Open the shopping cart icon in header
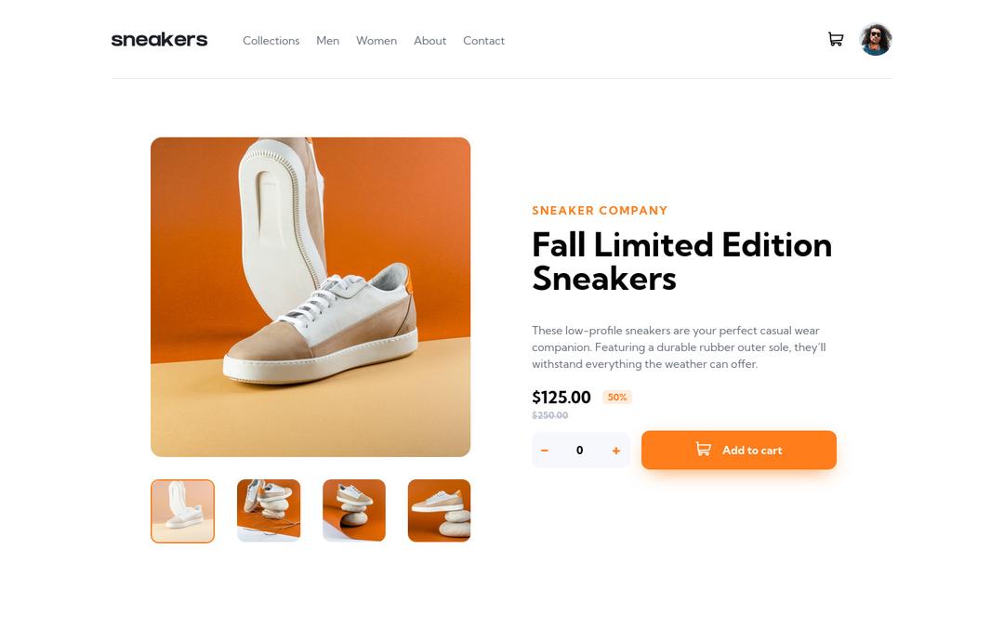 point(836,40)
